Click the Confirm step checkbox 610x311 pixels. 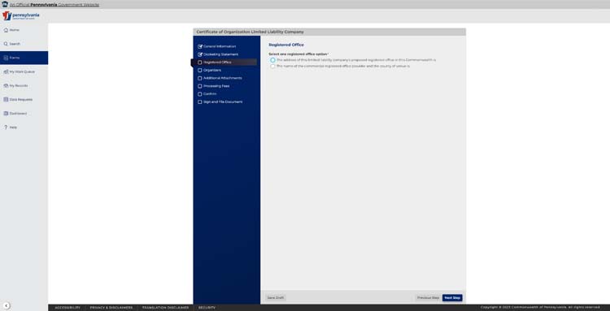(x=200, y=94)
